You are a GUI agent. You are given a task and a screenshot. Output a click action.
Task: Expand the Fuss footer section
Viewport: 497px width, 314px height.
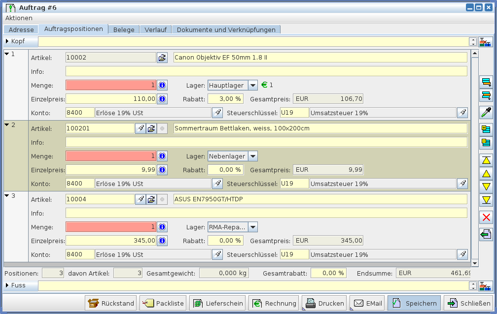(x=7, y=285)
